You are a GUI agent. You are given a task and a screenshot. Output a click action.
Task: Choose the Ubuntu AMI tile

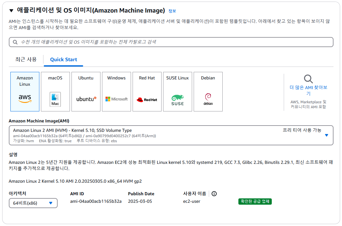(x=86, y=92)
